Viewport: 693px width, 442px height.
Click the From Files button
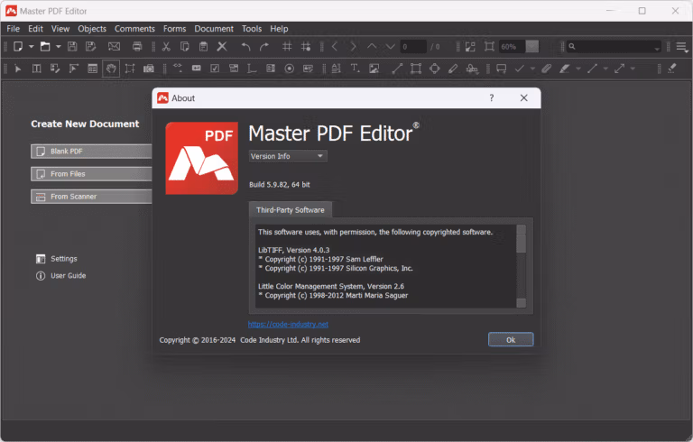(x=91, y=174)
